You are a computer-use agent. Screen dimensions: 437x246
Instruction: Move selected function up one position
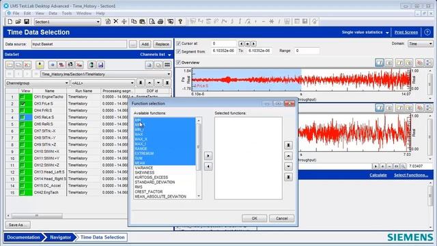coord(288,156)
